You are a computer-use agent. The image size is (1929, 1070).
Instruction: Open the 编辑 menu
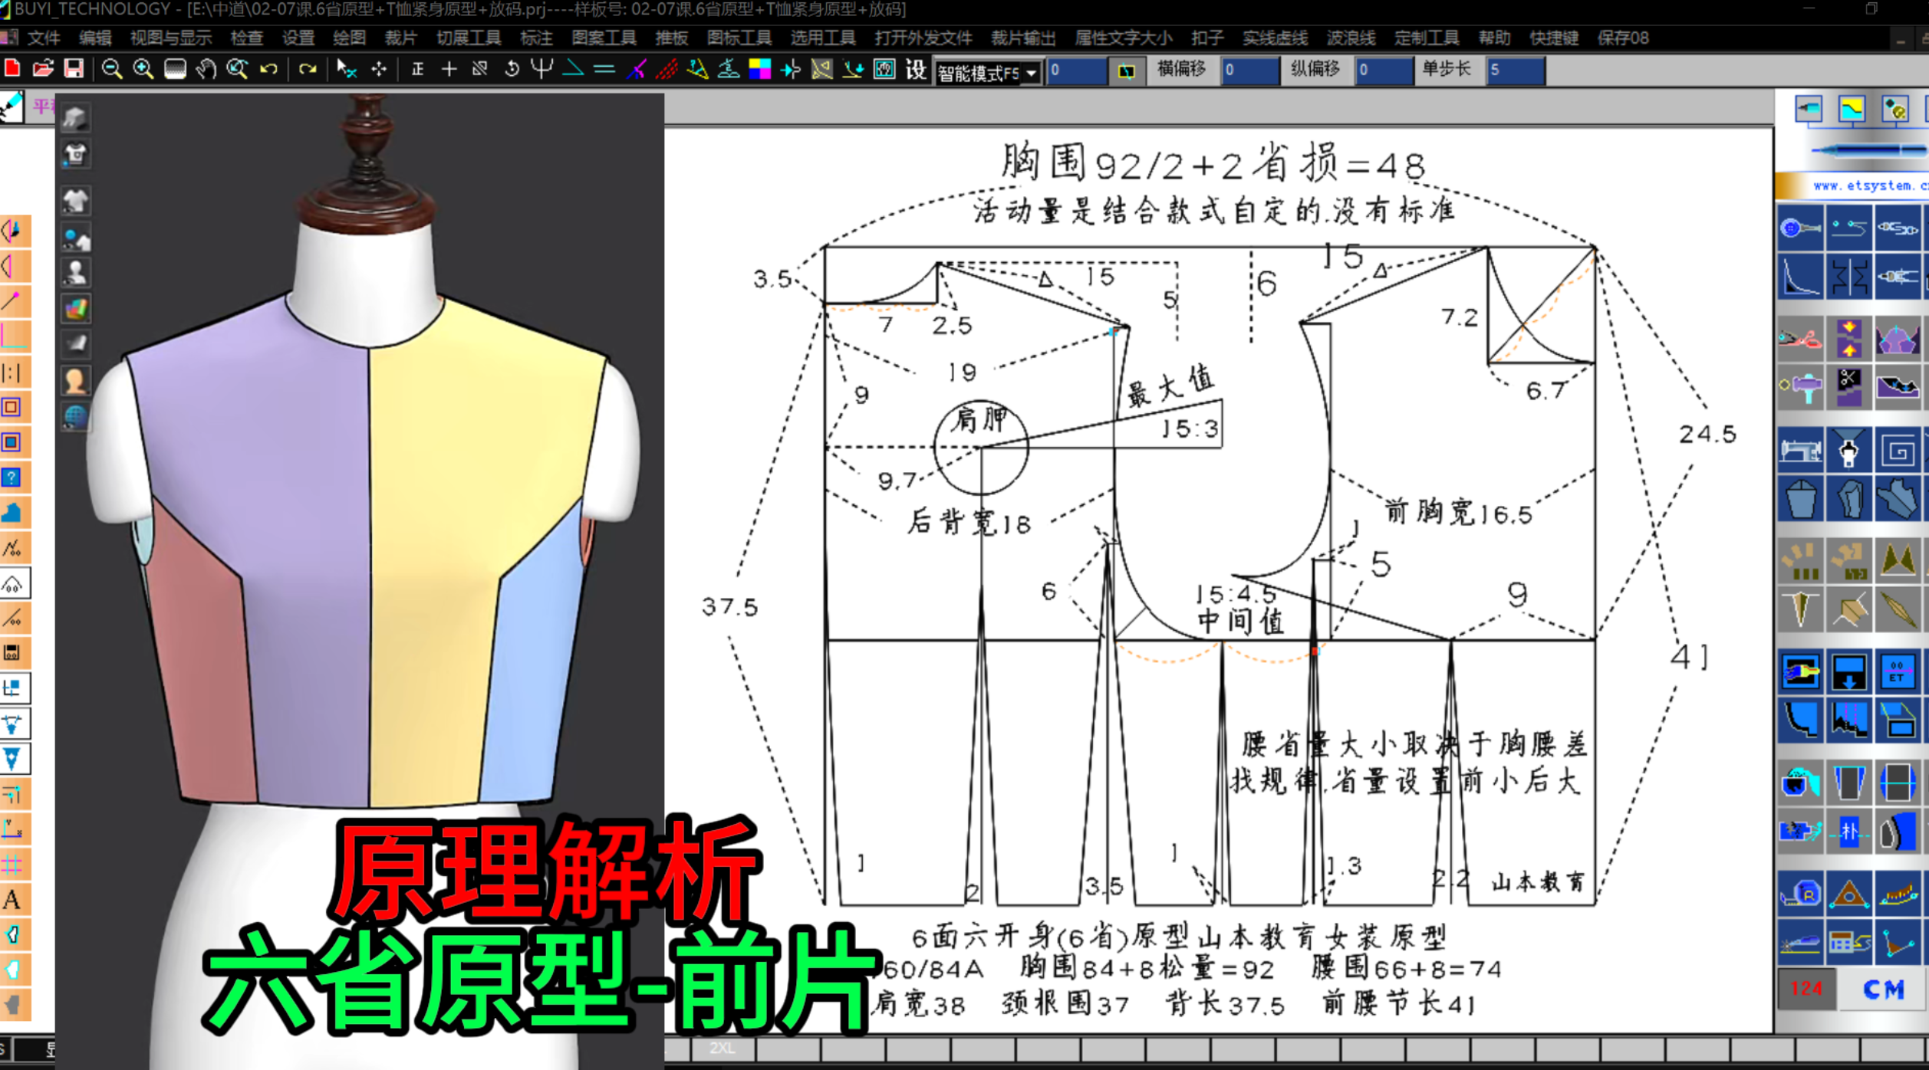click(x=95, y=38)
